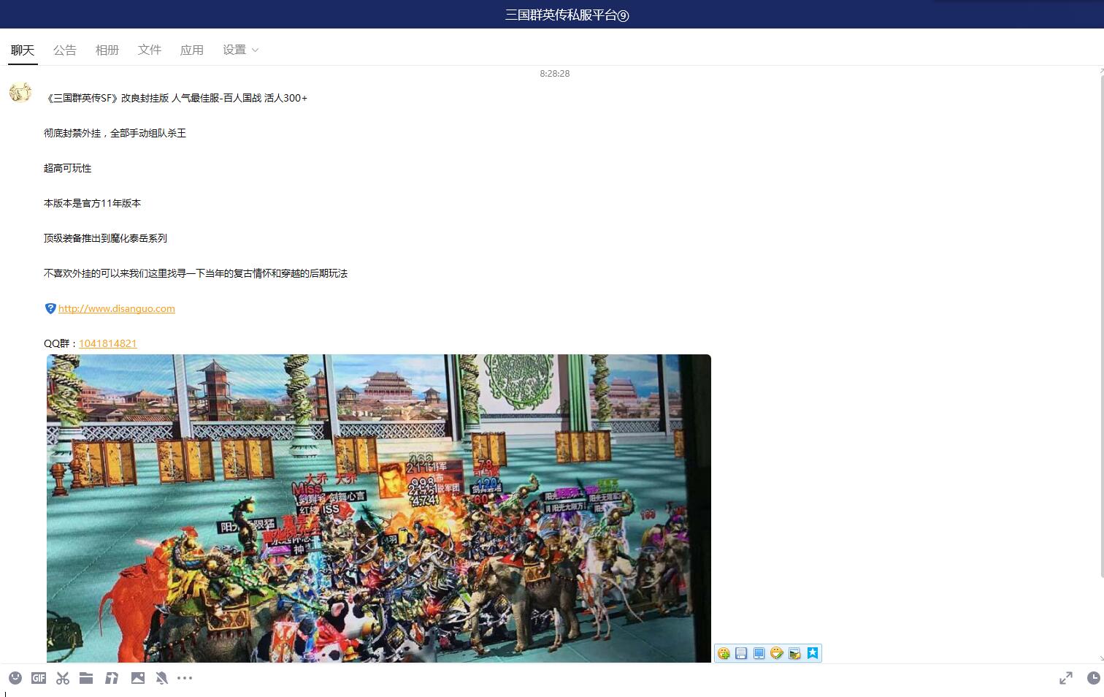Open the red packet / voucher icon
Screen dimensions: 1104x697
click(112, 678)
